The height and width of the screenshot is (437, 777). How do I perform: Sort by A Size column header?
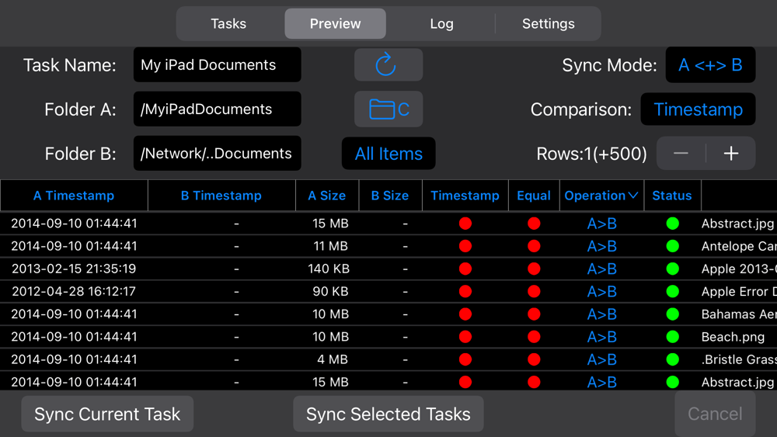tap(327, 196)
